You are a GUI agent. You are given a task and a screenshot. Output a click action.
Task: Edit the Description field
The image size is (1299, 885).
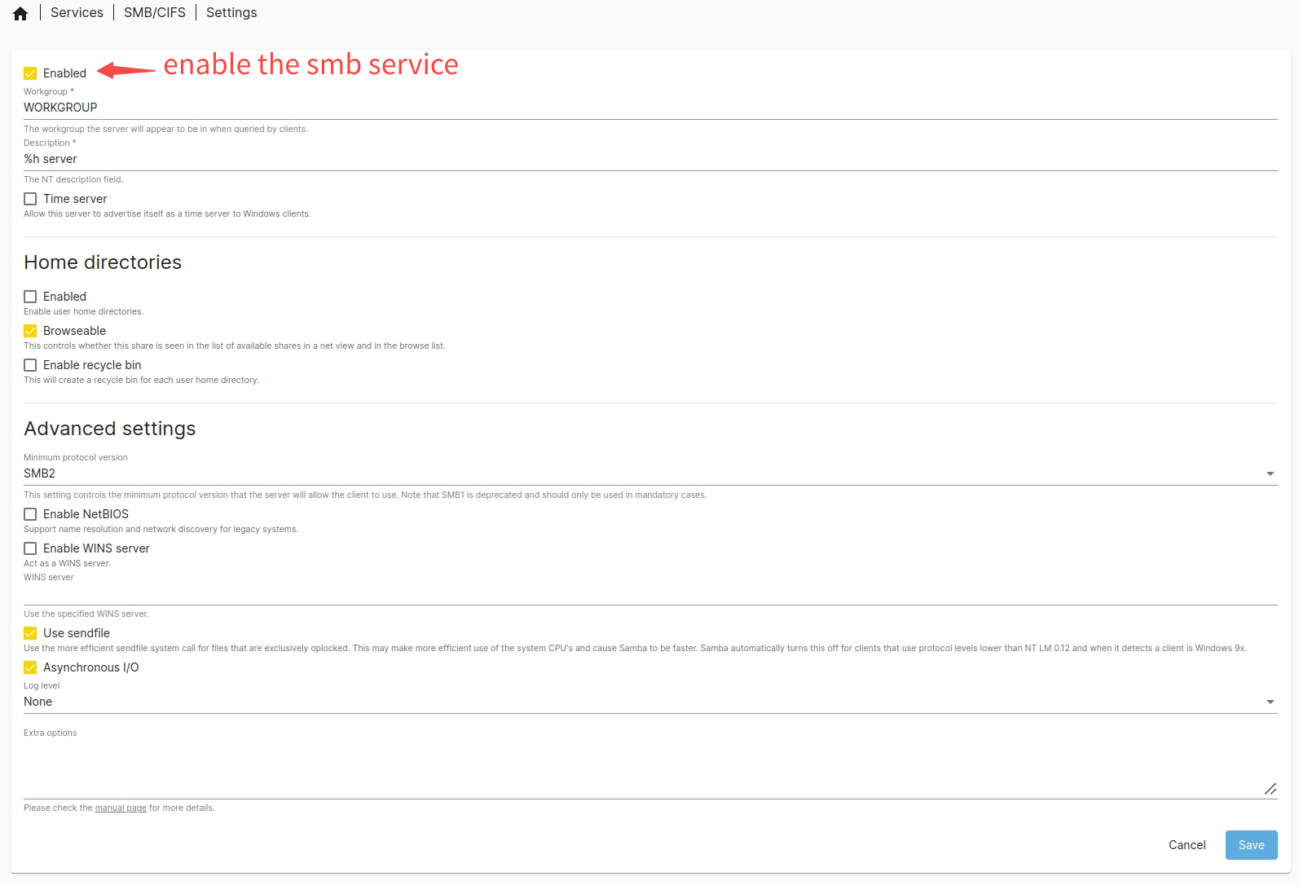pyautogui.click(x=649, y=159)
